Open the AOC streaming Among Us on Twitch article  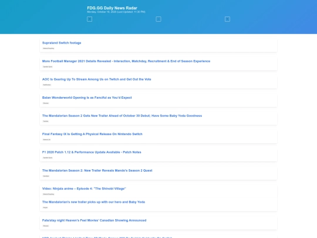point(97,79)
